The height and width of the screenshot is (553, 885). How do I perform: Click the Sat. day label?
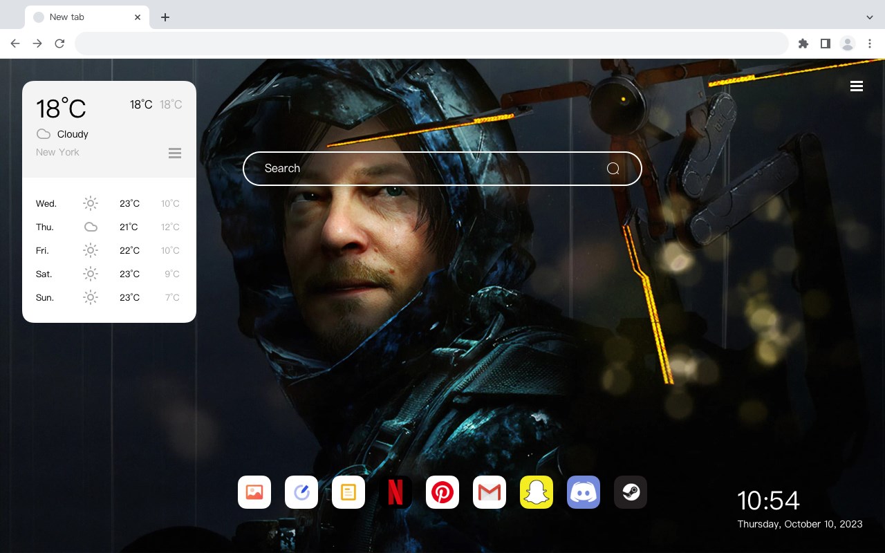[44, 274]
